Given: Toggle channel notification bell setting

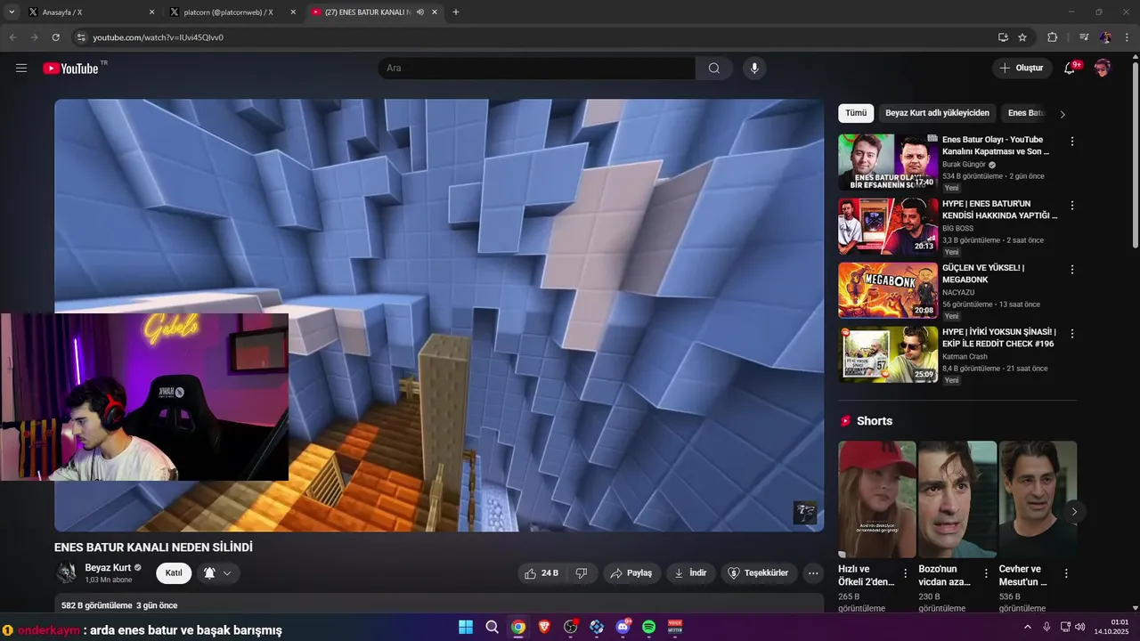Looking at the screenshot, I should click(x=217, y=573).
